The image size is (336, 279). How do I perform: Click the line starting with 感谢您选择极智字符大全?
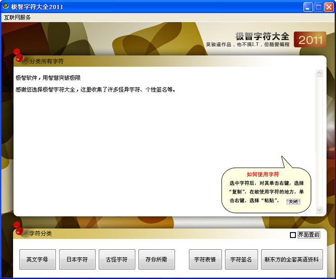point(95,89)
